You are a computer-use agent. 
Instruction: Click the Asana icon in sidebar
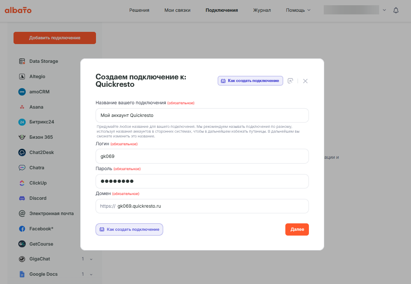22,107
